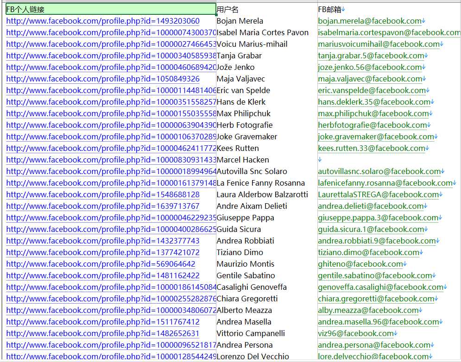Click email tiziano.dimo@facebook.com

[x=369, y=252]
